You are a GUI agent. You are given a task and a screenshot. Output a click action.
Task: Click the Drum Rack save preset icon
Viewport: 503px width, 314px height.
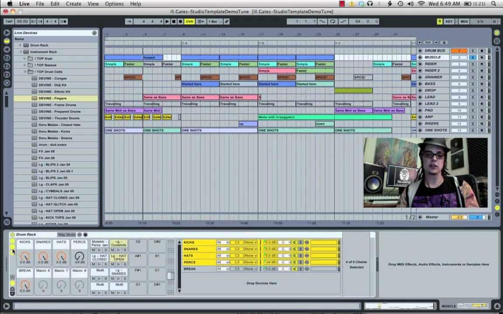[86, 234]
